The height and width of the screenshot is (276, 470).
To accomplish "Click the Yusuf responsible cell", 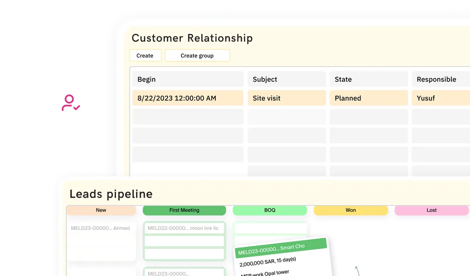I will [x=441, y=98].
